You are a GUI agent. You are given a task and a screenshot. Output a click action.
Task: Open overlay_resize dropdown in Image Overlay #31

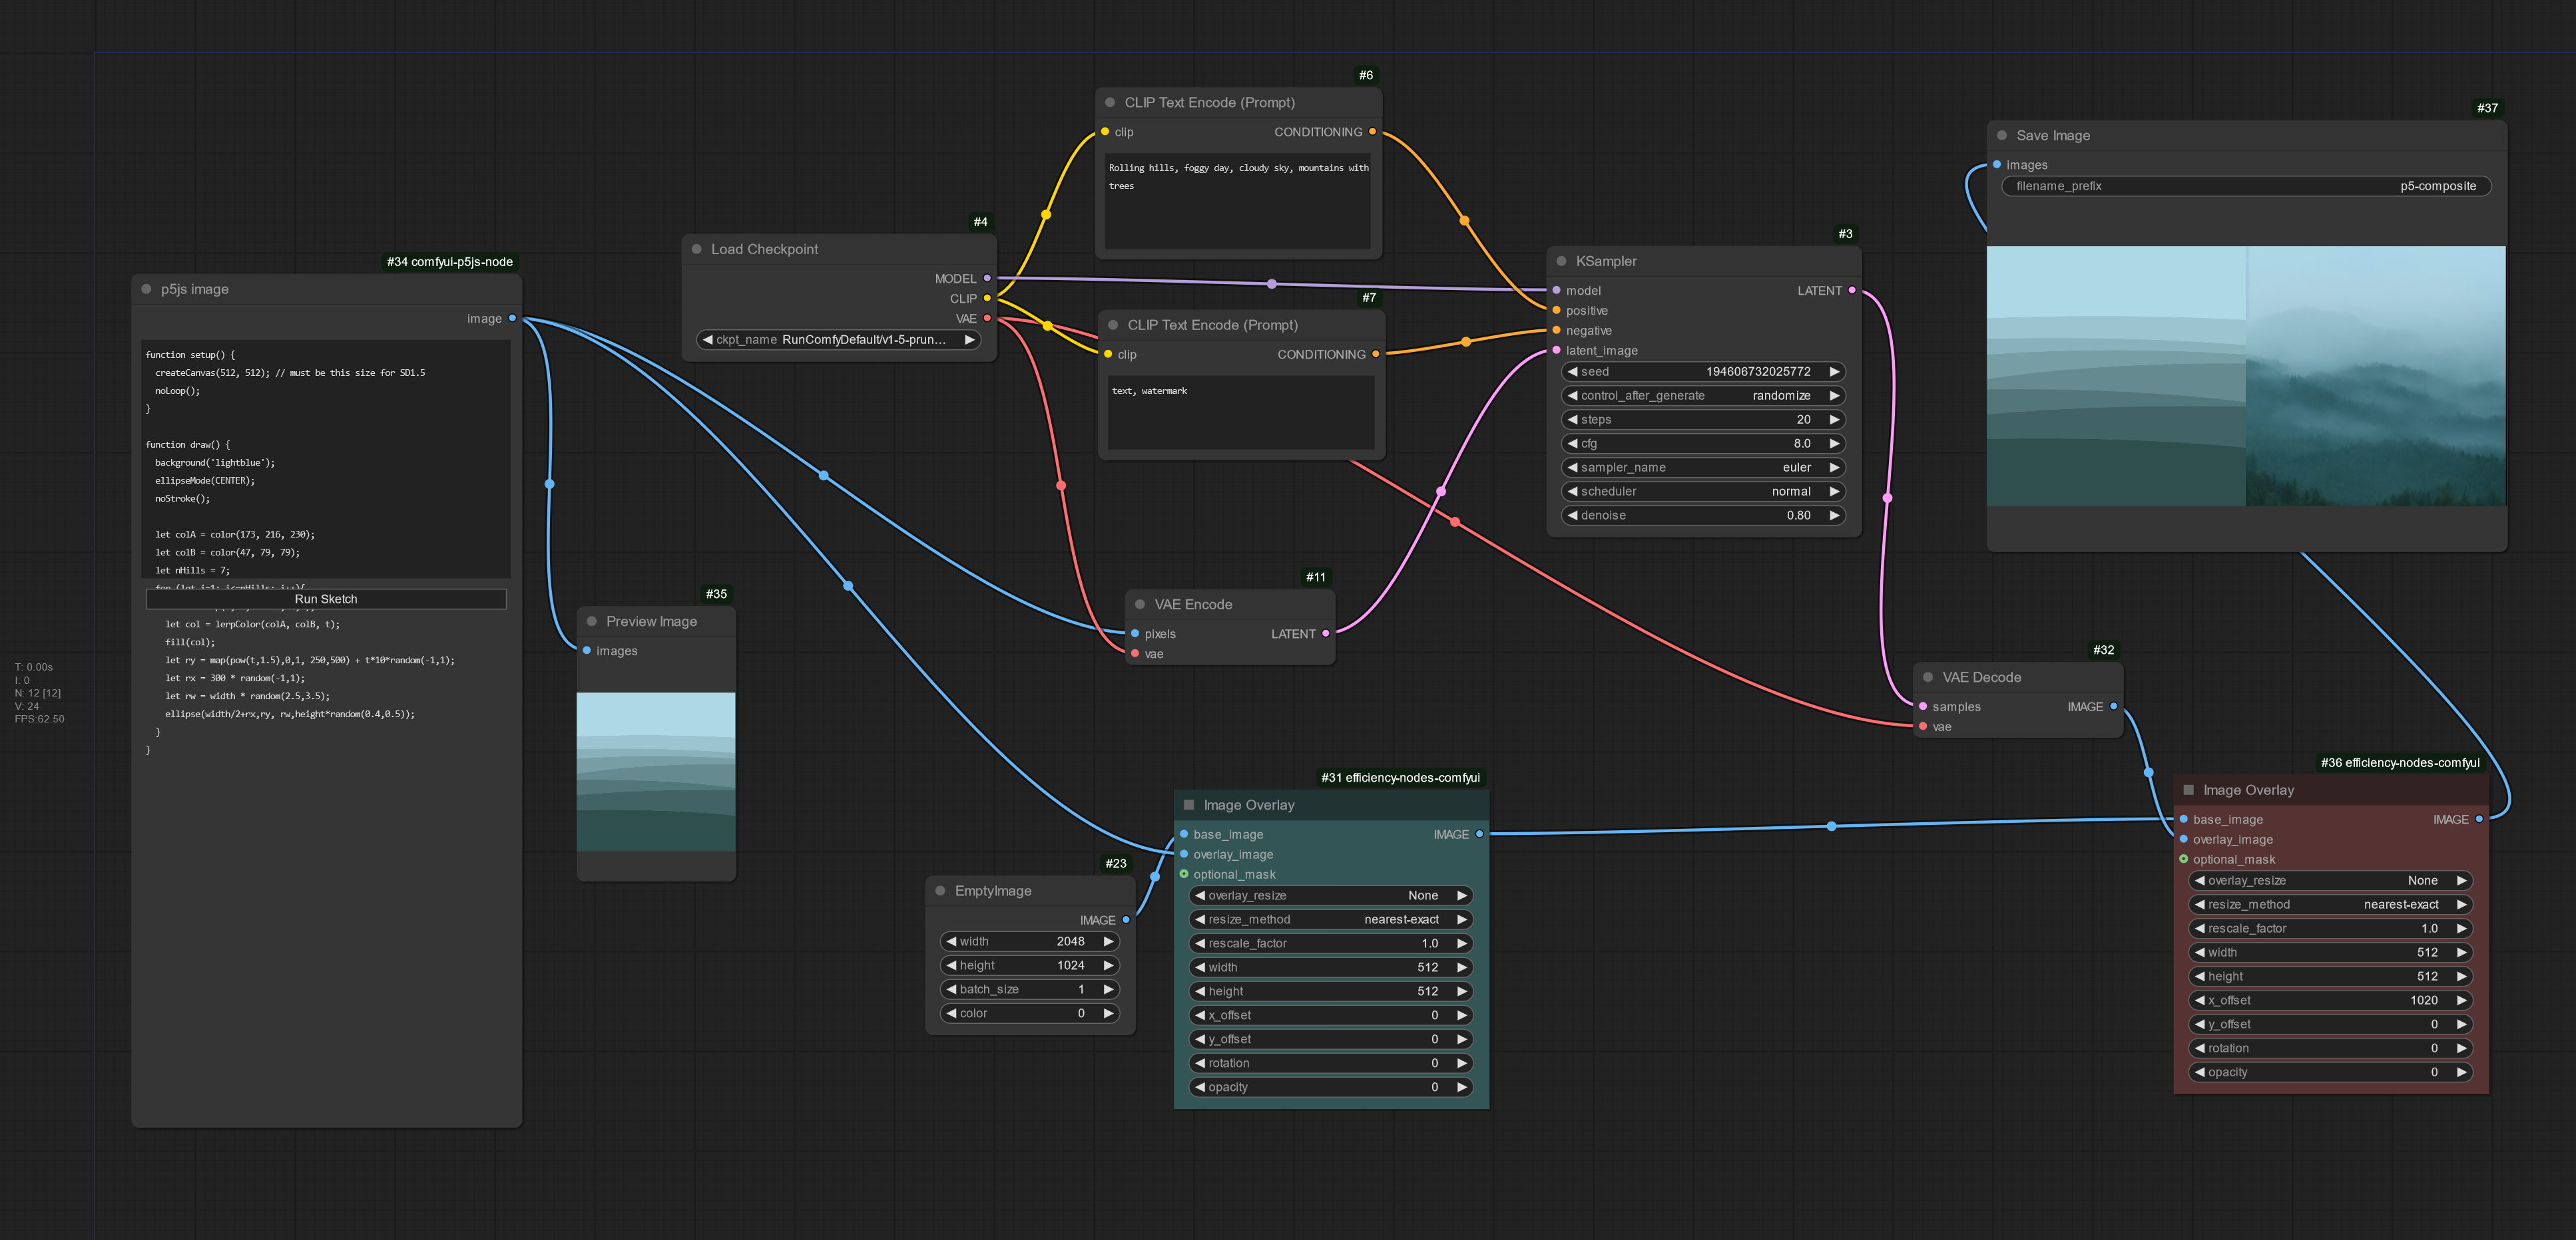(x=1331, y=895)
